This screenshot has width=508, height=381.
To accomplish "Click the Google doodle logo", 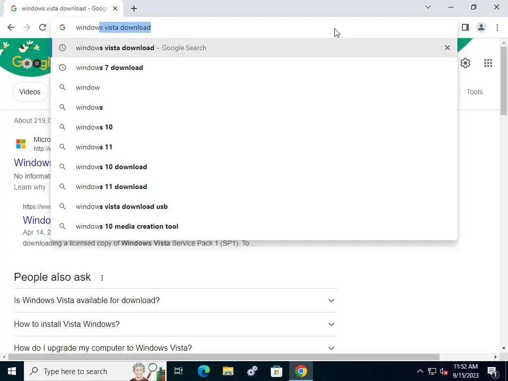I will pos(25,58).
